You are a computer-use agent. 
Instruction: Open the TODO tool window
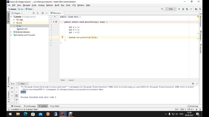coord(55,106)
